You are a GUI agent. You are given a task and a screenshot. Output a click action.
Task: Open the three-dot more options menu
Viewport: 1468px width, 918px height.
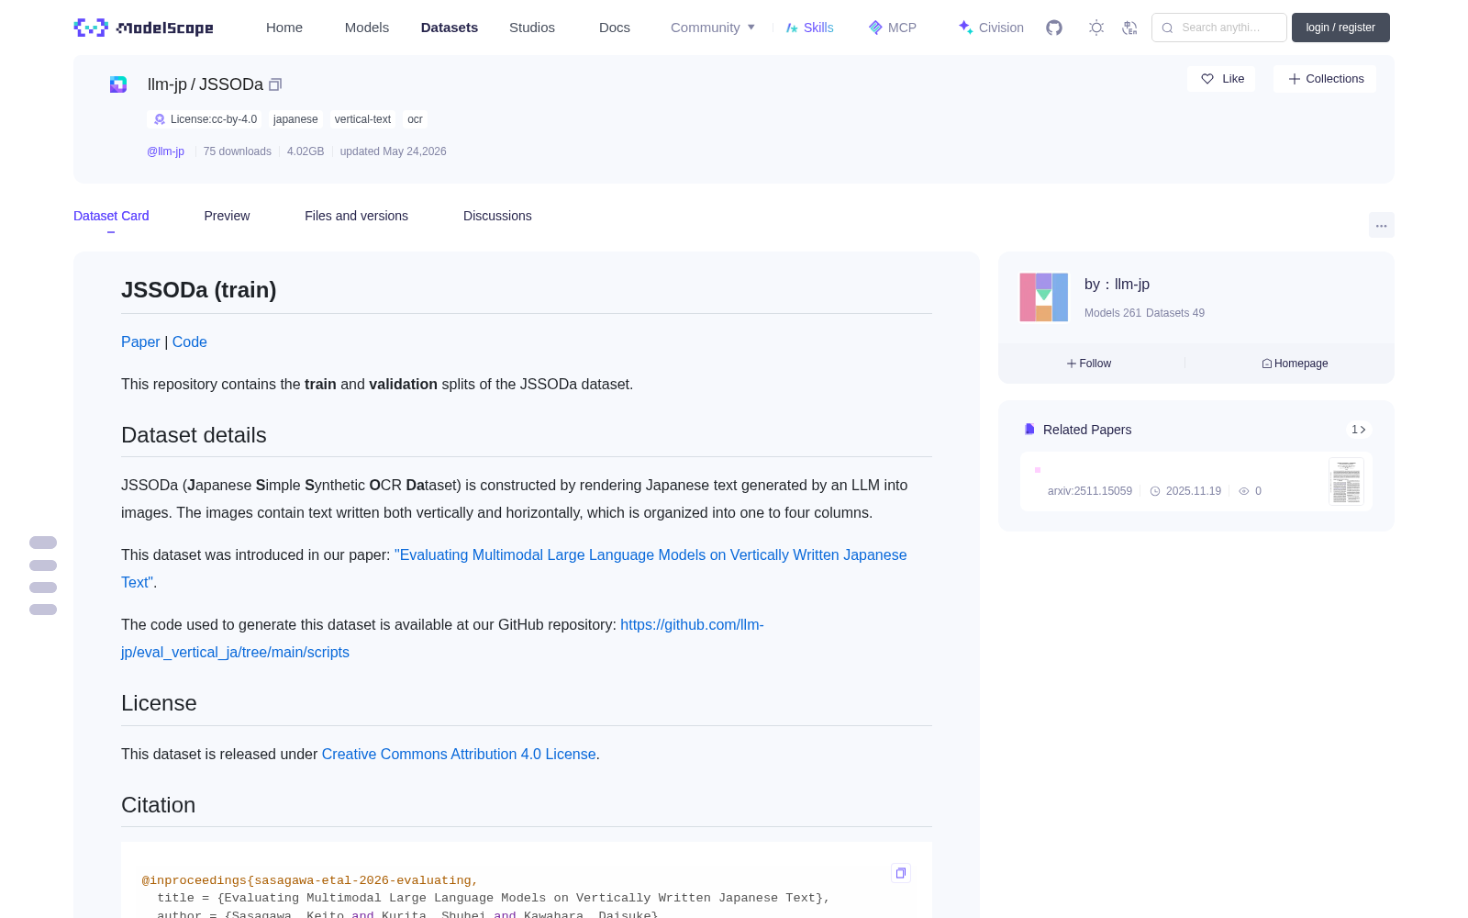point(1381,225)
